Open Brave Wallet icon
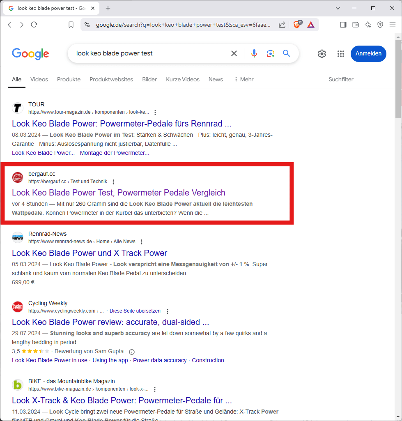402x421 pixels. click(356, 25)
